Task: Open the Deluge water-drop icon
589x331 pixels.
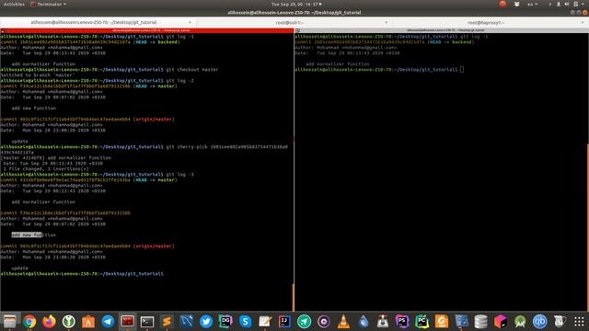Action: (364, 322)
